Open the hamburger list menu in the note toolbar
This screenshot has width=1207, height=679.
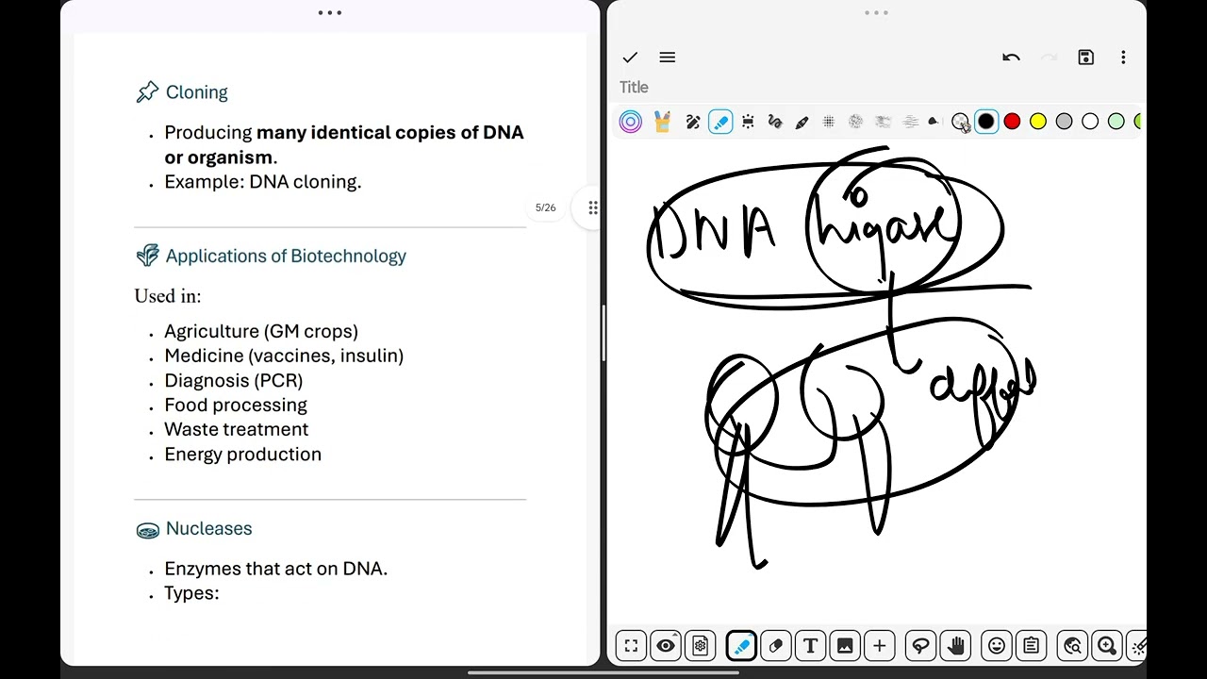tap(668, 58)
